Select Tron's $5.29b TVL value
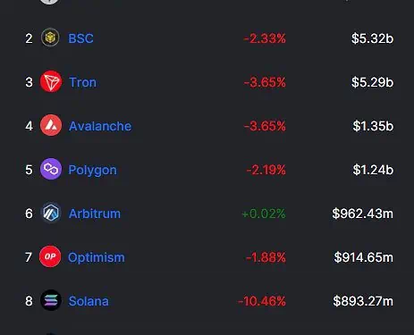This screenshot has height=335, width=414. coord(372,82)
